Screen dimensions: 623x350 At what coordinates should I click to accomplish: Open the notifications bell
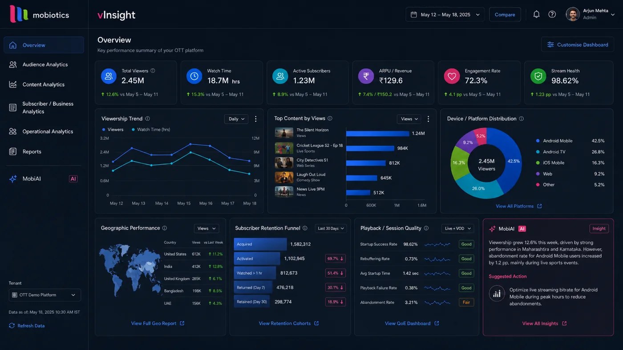536,15
